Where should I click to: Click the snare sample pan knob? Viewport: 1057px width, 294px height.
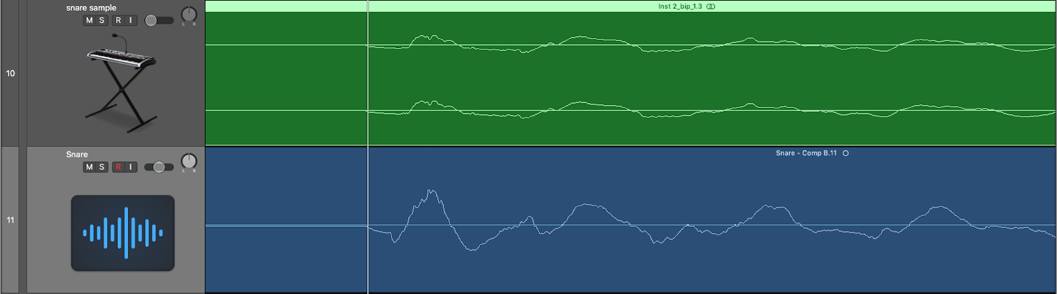(x=189, y=15)
